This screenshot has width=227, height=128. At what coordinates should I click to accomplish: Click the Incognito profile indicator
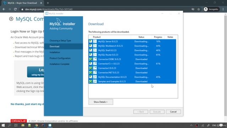pyautogui.click(x=211, y=9)
